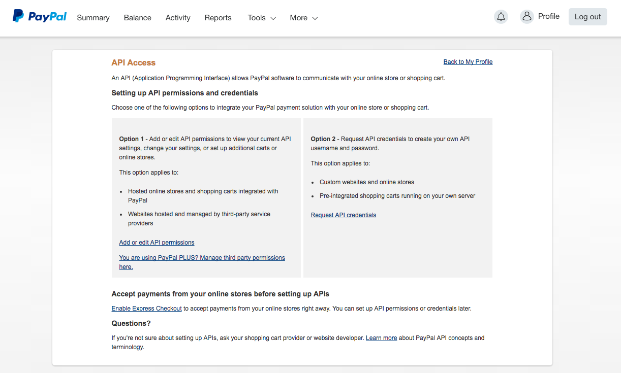
Task: Click the API Access heading
Action: tap(133, 63)
